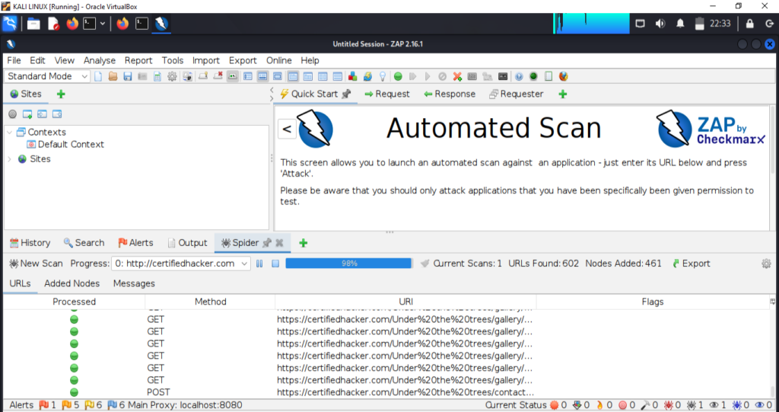Click the dark green circle toolbar icon

click(533, 77)
